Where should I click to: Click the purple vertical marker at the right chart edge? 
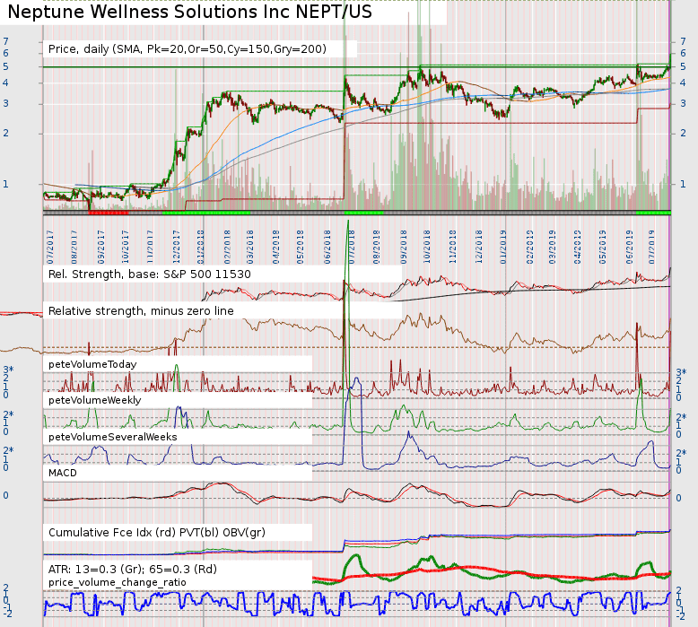[670, 311]
